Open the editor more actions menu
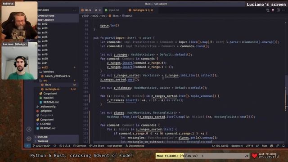Screen dimensions: 288x162 tap(283, 10)
